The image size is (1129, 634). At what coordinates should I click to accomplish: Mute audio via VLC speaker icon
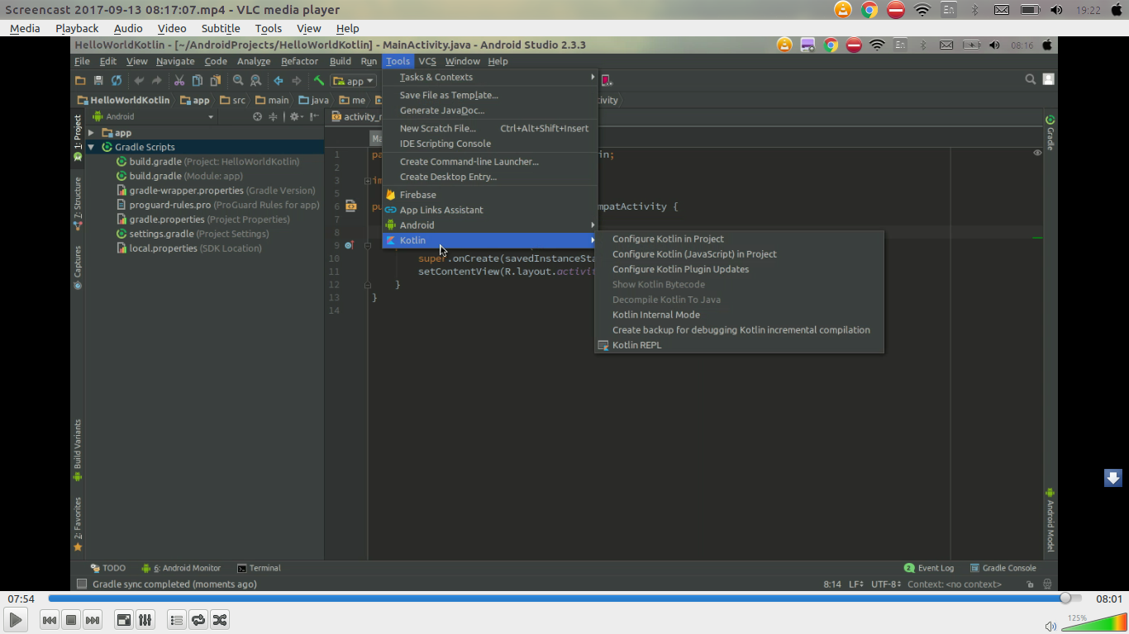pyautogui.click(x=1050, y=626)
